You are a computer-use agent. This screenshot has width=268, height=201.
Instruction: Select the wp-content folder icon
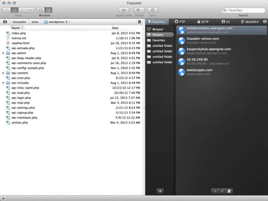pos(8,73)
